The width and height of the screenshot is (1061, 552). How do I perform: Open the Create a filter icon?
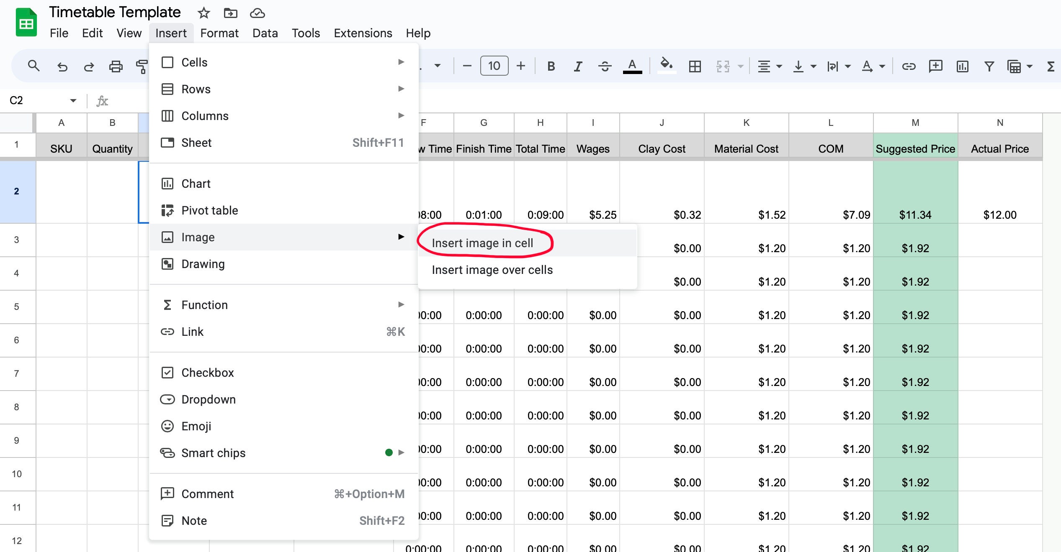click(989, 66)
